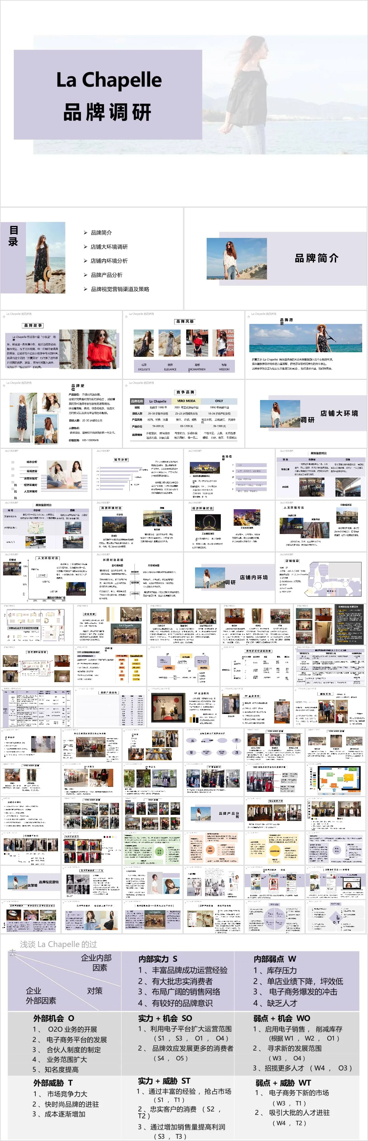
Task: Click the '外部威胁 T' heading
Action: click(53, 1082)
